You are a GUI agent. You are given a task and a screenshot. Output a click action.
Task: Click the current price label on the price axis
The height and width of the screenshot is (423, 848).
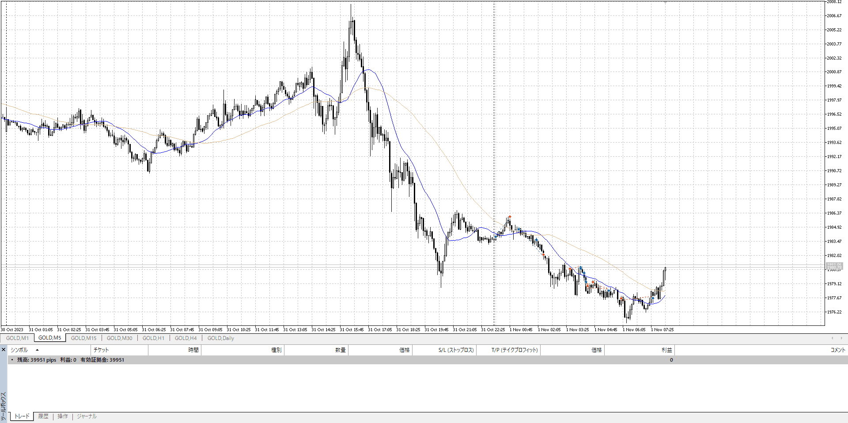834,266
